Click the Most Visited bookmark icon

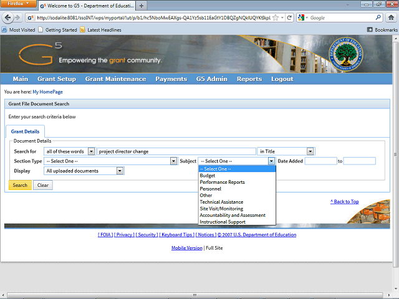tap(4, 30)
